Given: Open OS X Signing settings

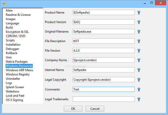Looking at the screenshot, I should click(14, 100).
